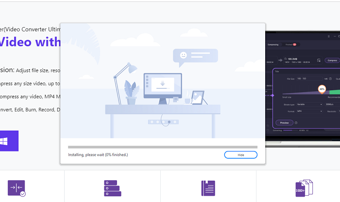Click the "press any size video, up to" line

coord(30,84)
